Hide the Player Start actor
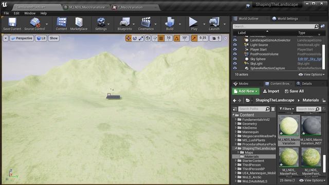 [235, 49]
